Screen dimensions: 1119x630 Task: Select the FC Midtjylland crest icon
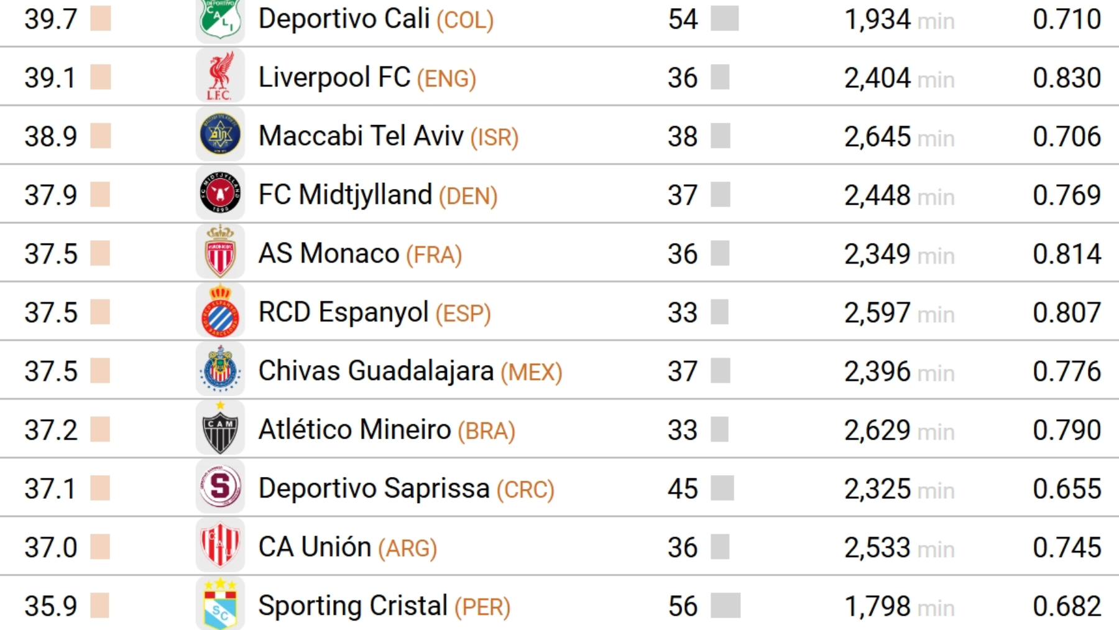(220, 195)
